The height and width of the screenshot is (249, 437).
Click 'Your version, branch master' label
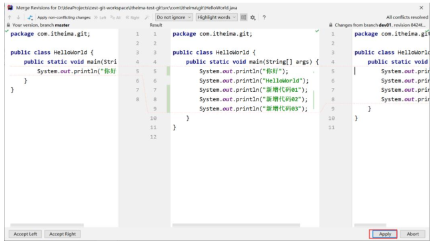[41, 25]
